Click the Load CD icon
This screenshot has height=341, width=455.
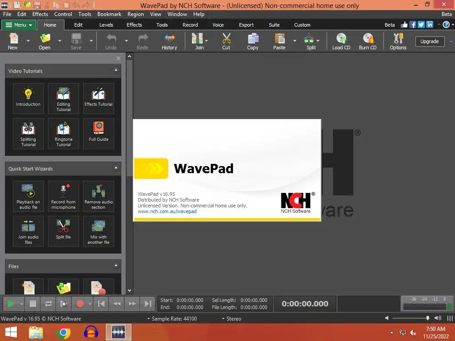341,41
